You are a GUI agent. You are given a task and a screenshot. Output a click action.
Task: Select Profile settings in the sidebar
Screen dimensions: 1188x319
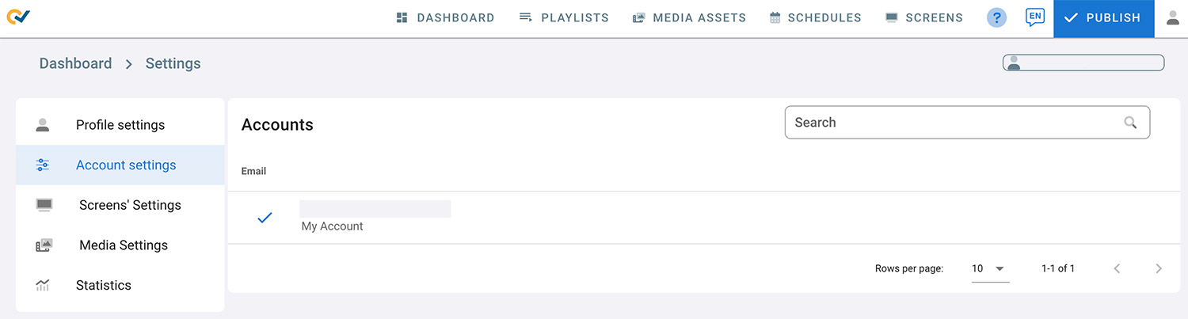[x=120, y=125]
